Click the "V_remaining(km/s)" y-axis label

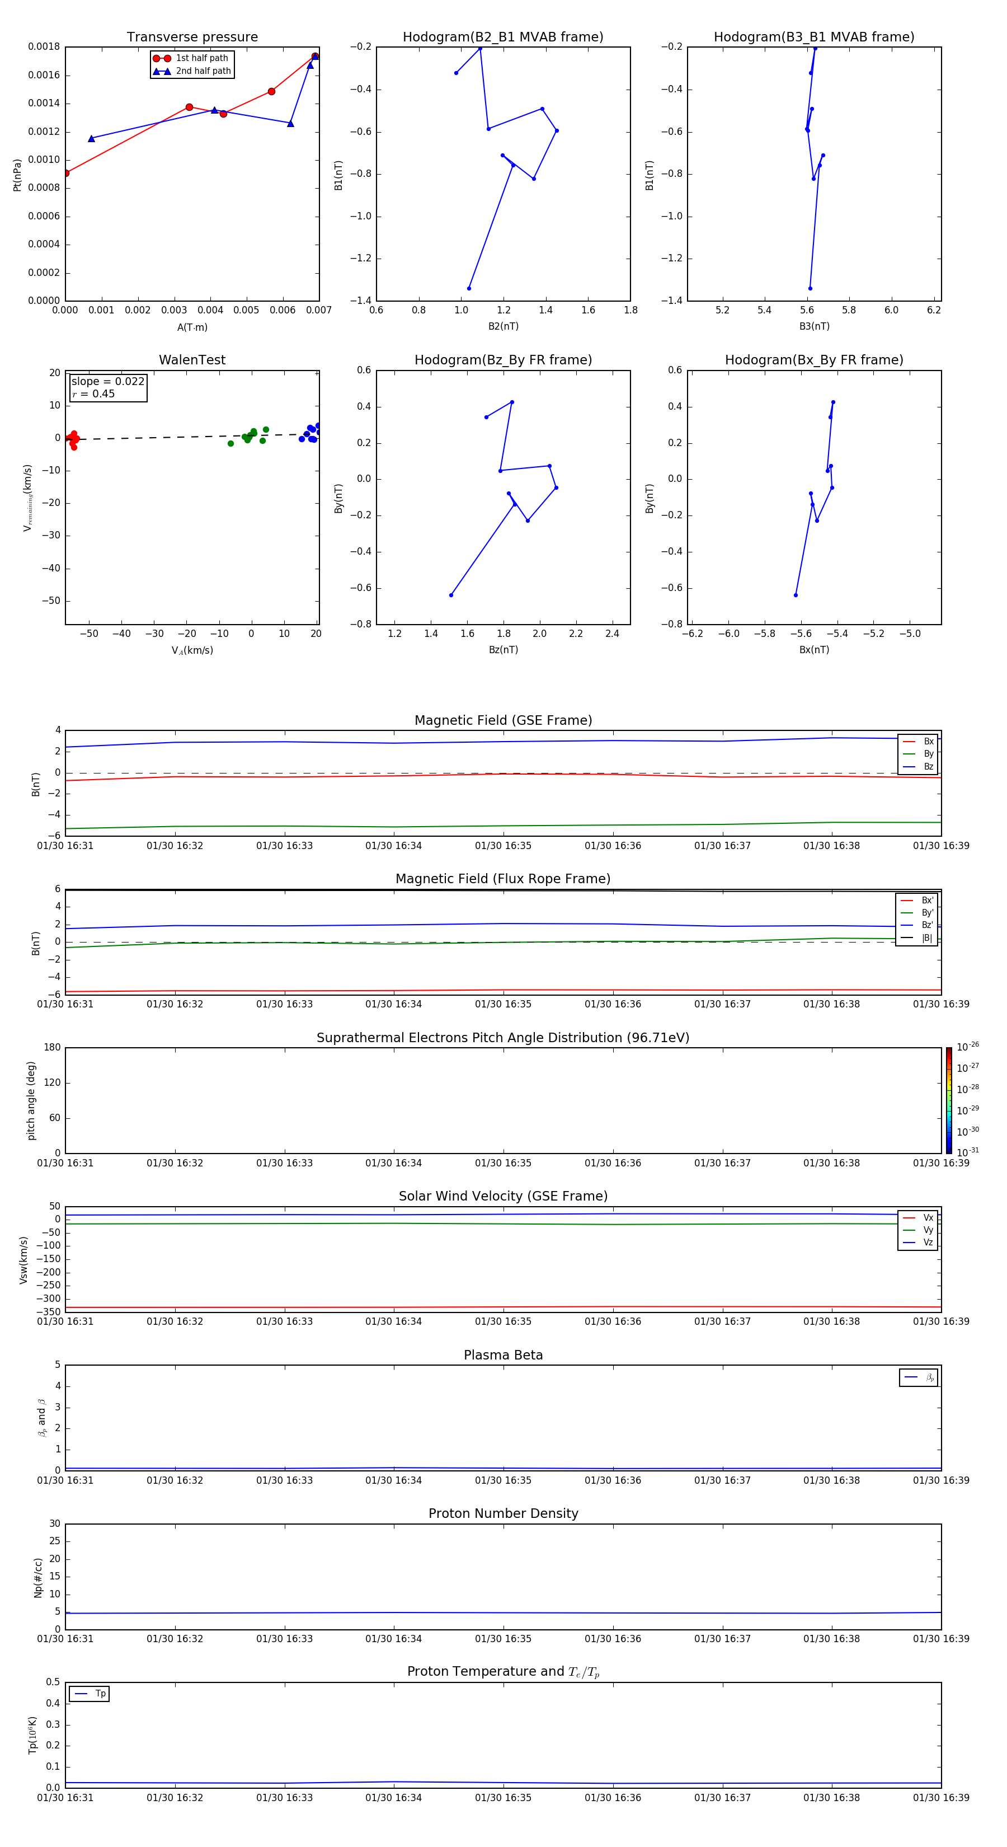27,498
